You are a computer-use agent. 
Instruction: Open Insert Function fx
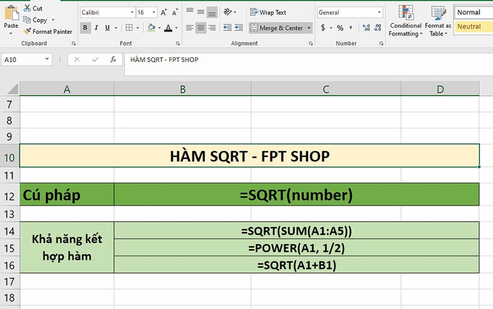pyautogui.click(x=113, y=59)
